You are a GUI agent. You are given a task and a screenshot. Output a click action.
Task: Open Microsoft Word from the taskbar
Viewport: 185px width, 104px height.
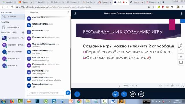[x=113, y=101]
